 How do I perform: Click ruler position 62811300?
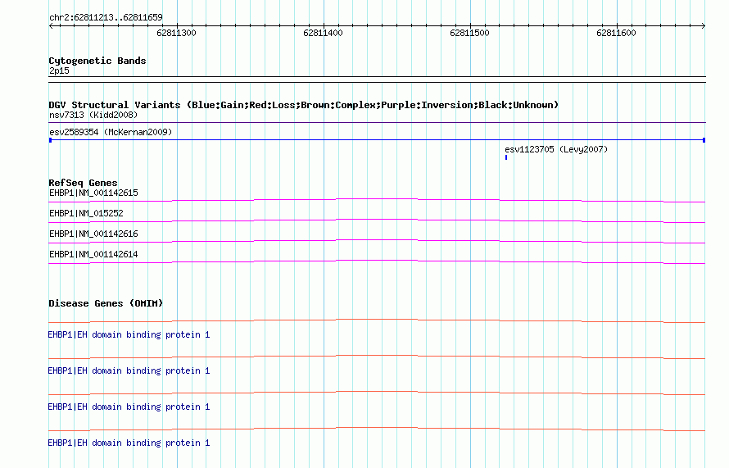click(176, 33)
